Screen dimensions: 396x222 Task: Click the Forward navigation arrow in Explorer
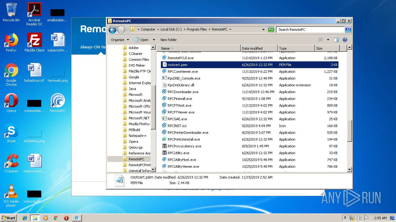tap(121, 30)
